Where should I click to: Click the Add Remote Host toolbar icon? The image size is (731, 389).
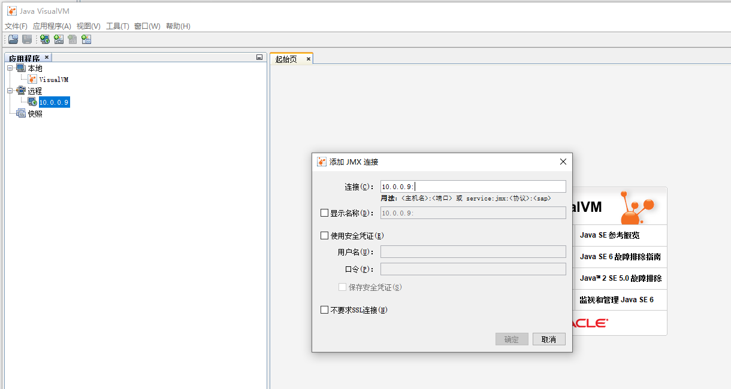coord(44,39)
